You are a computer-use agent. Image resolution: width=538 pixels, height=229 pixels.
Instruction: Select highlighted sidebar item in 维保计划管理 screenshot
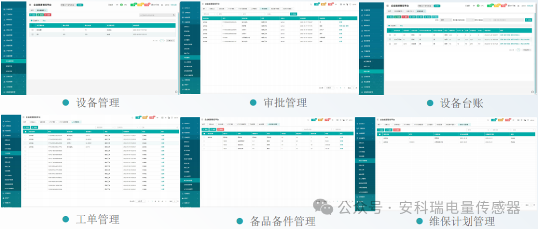(x=365, y=160)
